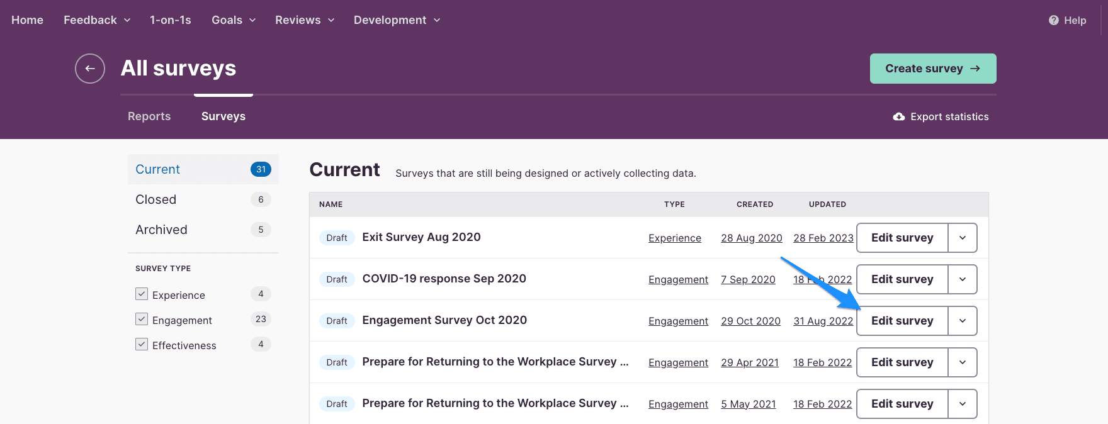Viewport: 1108px width, 424px height.
Task: Select Current in the sidebar filter
Action: click(203, 169)
